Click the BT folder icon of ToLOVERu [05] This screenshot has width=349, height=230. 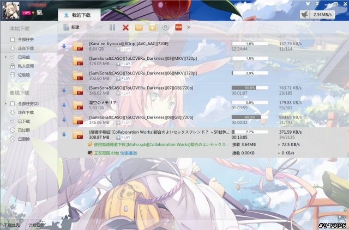[x=77, y=61]
